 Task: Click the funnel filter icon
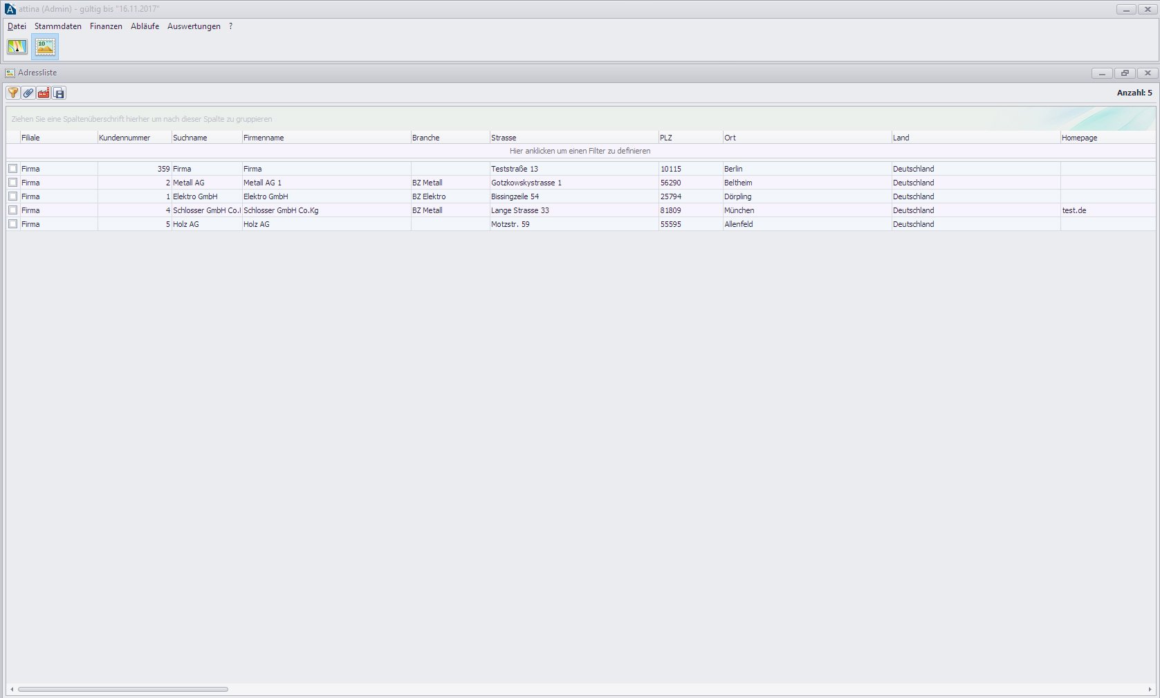pos(13,93)
